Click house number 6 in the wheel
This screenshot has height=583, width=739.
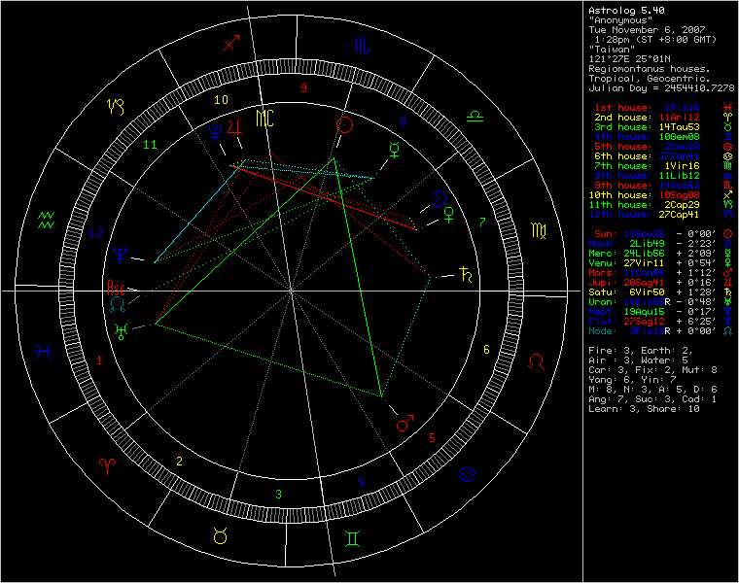click(486, 350)
